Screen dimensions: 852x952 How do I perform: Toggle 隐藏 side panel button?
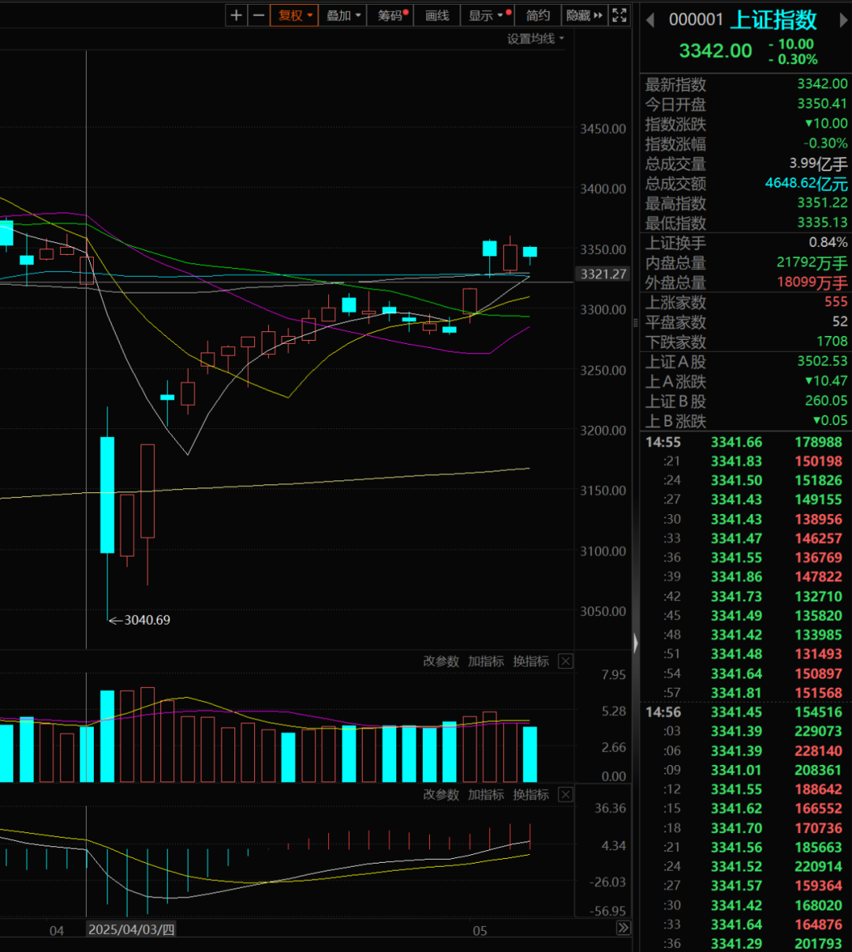coord(585,15)
